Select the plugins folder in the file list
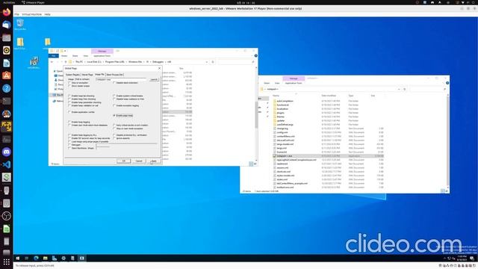 pos(280,113)
